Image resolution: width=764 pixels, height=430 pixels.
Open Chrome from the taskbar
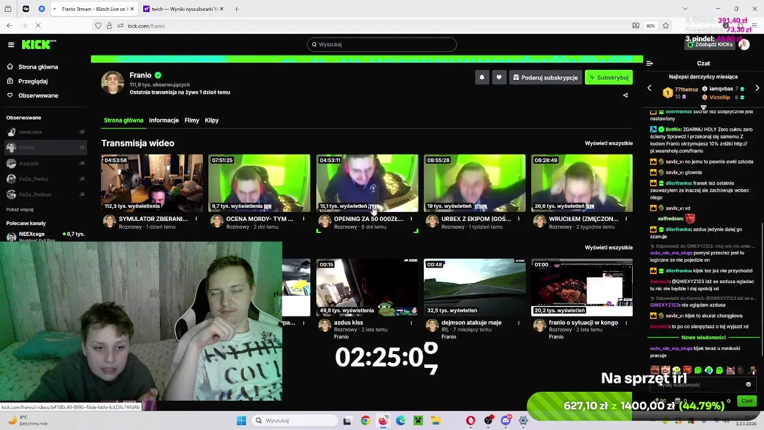[365, 420]
